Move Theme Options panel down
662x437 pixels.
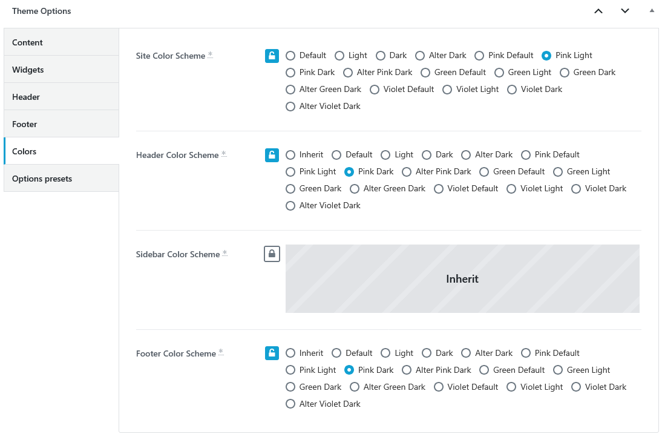[x=625, y=11]
